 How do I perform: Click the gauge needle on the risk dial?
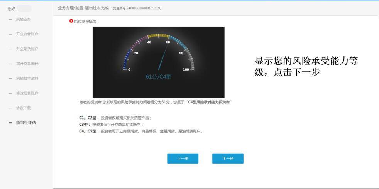[163, 58]
